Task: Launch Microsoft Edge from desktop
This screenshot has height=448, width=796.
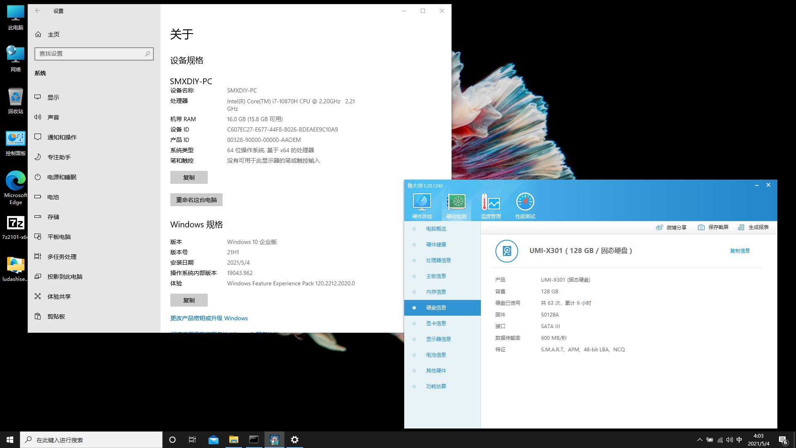Action: 16,187
